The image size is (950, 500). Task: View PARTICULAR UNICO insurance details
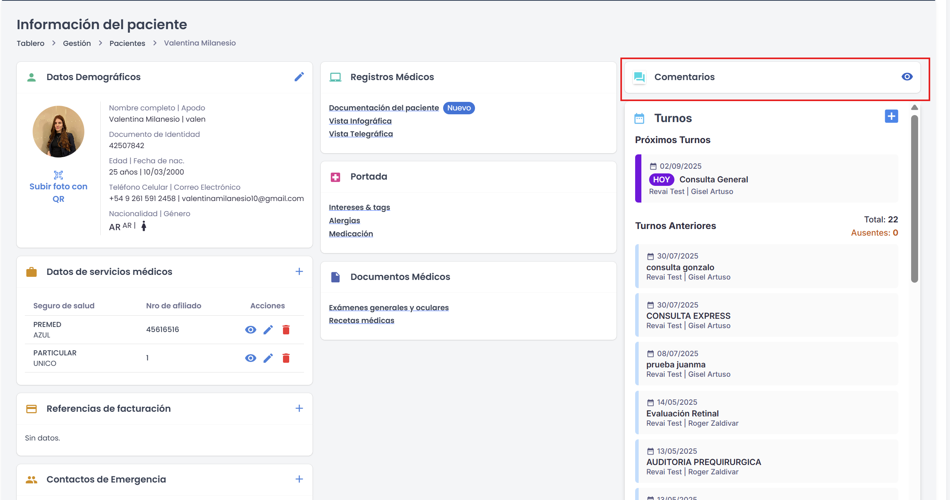pos(251,358)
